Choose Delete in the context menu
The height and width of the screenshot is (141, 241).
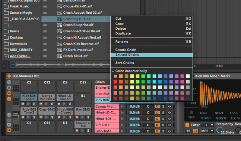pyautogui.click(x=152, y=29)
